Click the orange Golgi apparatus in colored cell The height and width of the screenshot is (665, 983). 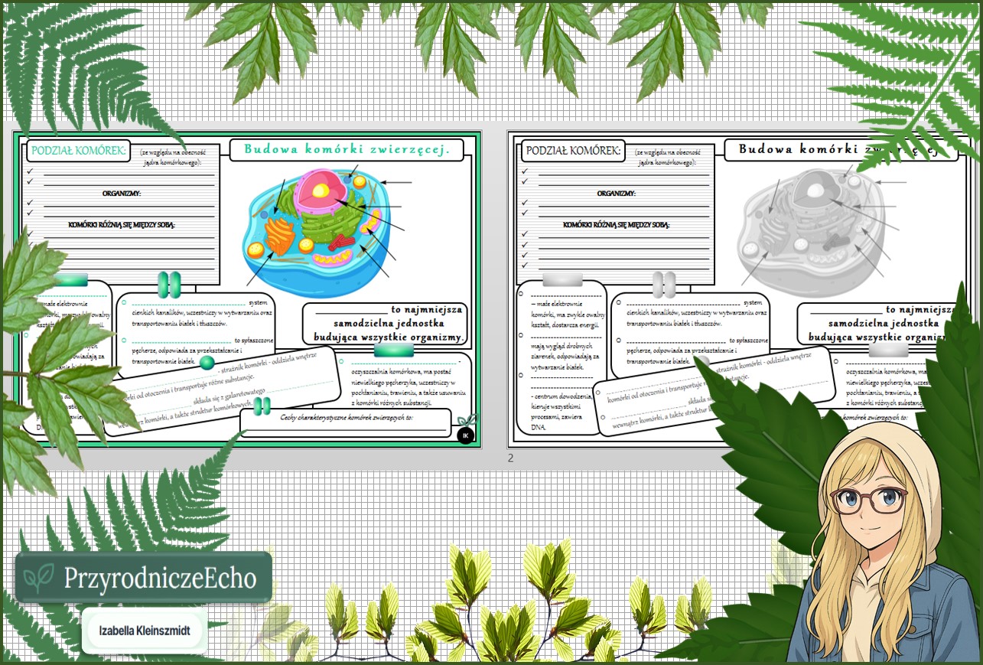279,236
